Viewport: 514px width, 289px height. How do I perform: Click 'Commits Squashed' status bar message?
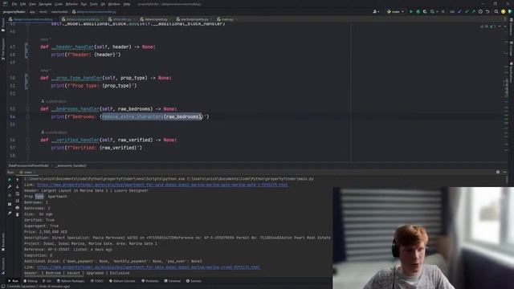[x=38, y=287]
